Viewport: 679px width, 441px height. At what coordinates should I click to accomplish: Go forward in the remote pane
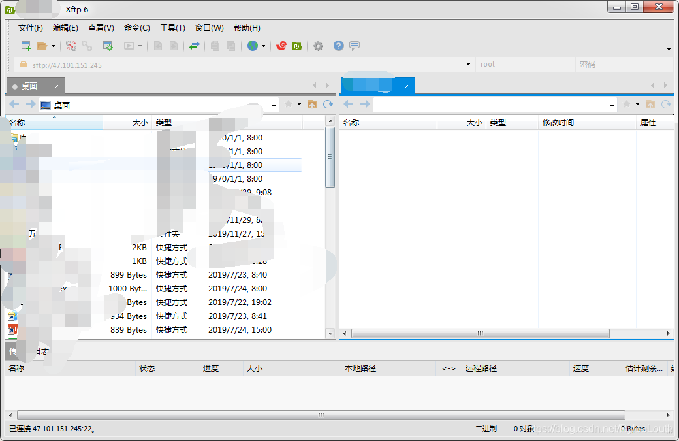[x=365, y=104]
